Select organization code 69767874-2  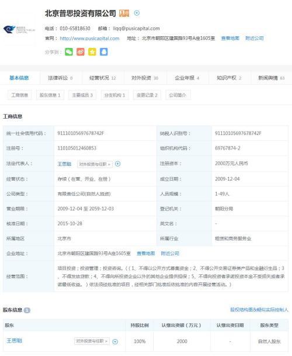tap(228, 148)
